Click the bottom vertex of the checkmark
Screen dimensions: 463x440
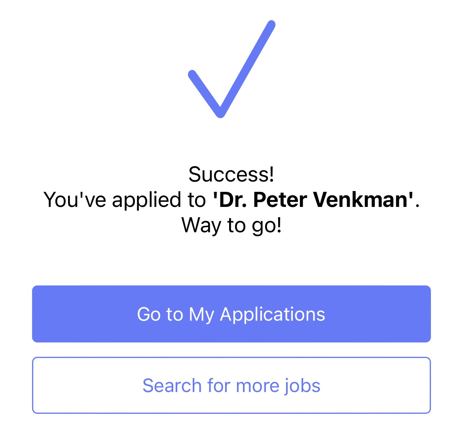[x=220, y=112]
